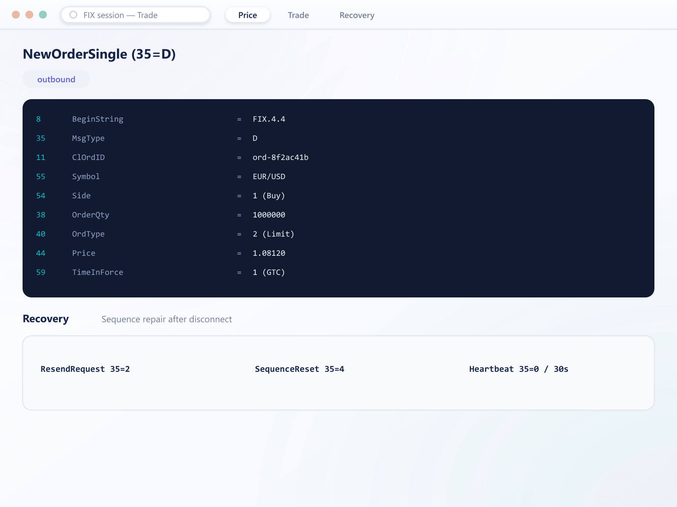
Task: Click the green window control dot
Action: [43, 15]
